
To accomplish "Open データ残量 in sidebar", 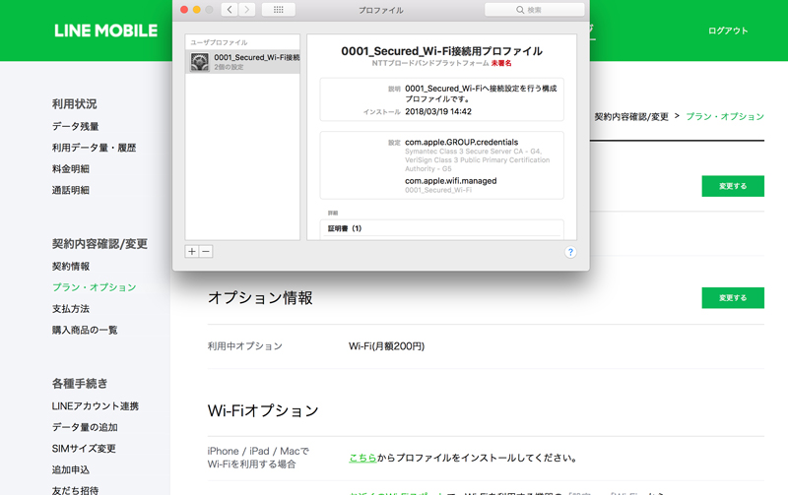I will coord(76,127).
